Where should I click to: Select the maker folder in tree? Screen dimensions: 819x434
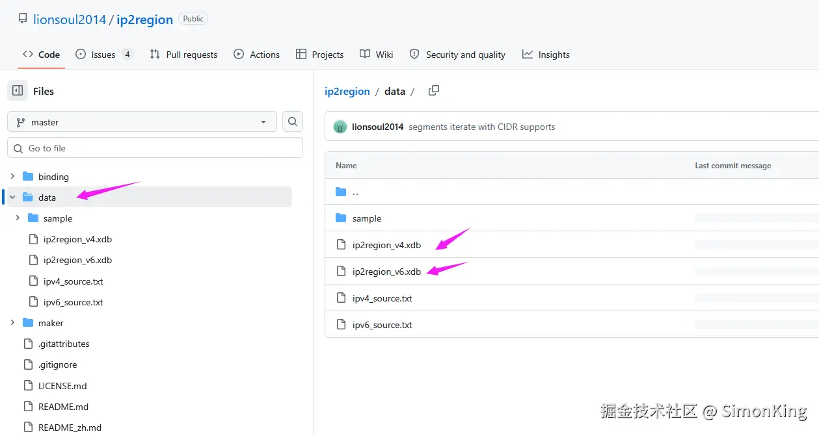(51, 323)
